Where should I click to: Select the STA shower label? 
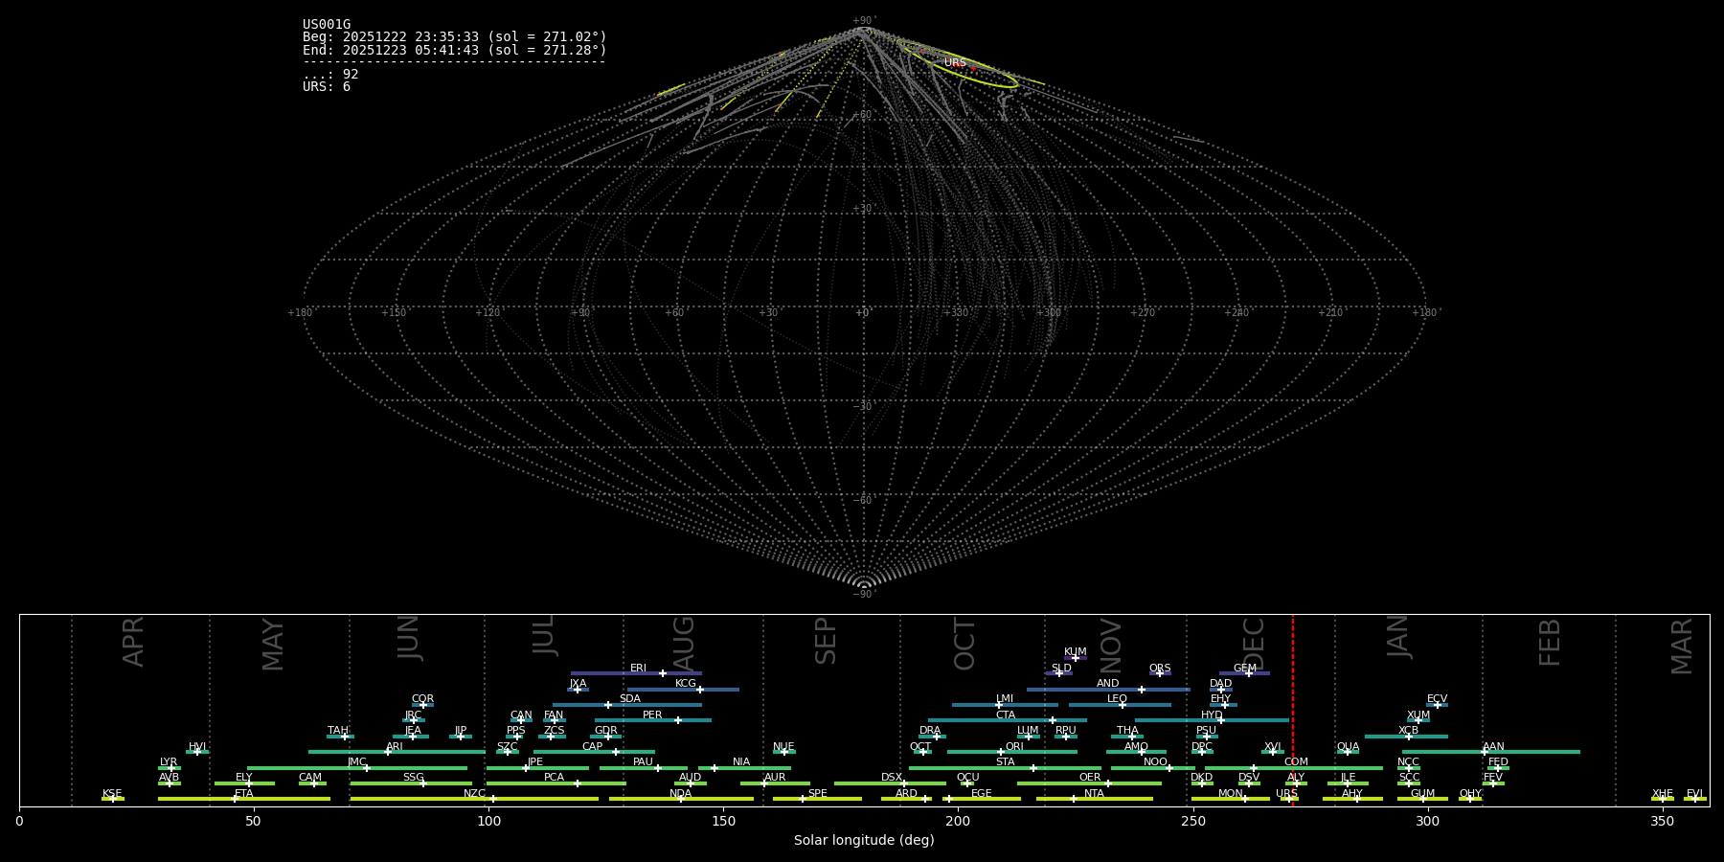coord(1005,762)
